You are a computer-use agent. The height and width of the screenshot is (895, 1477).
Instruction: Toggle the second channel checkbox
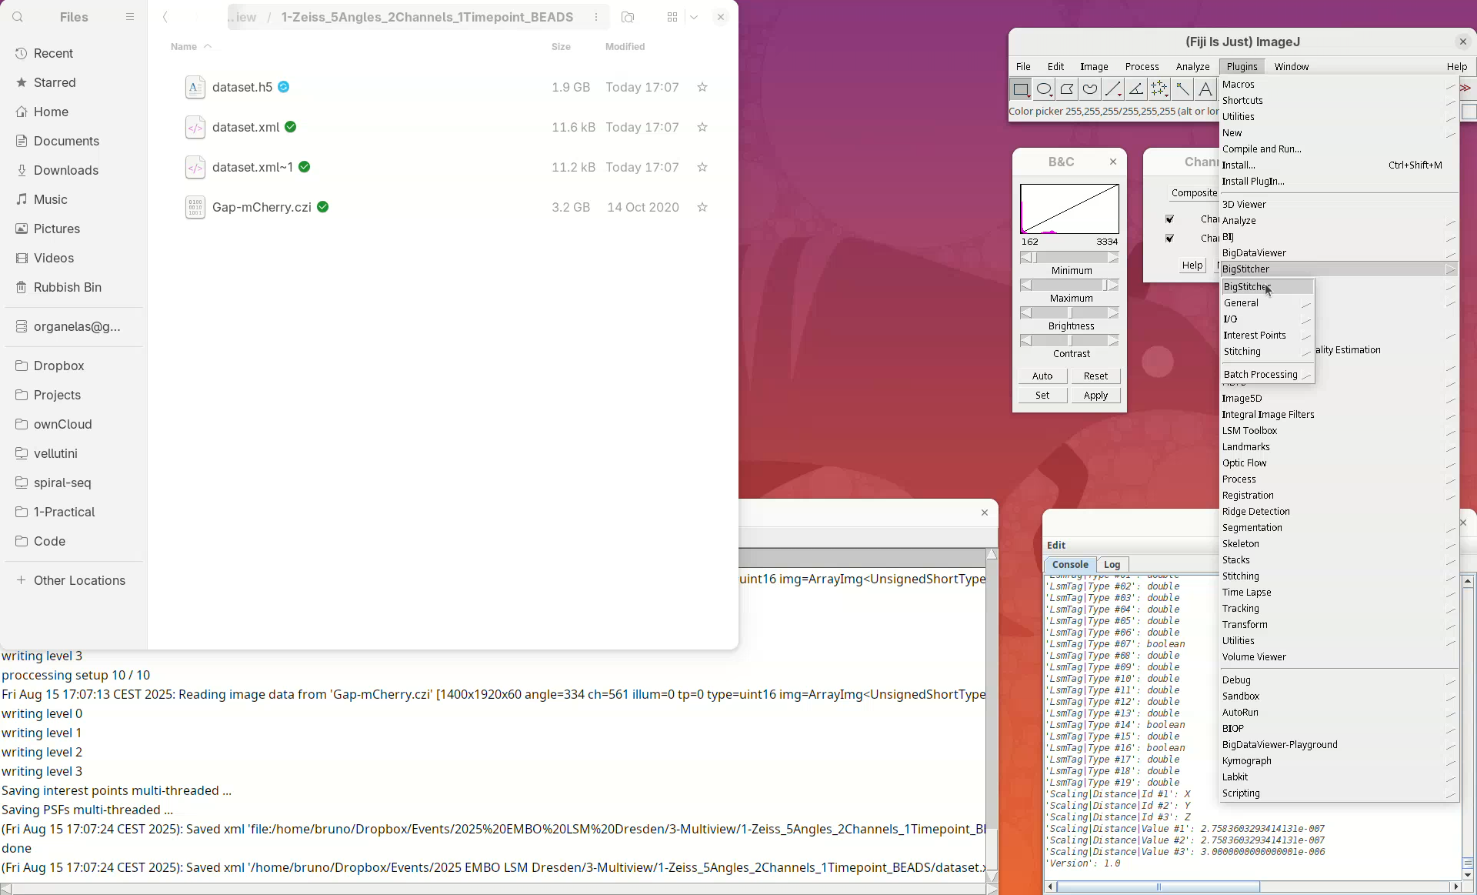pos(1169,239)
